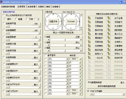Open the 瞬移 tab
The height and width of the screenshot is (99, 126).
[x=48, y=7]
